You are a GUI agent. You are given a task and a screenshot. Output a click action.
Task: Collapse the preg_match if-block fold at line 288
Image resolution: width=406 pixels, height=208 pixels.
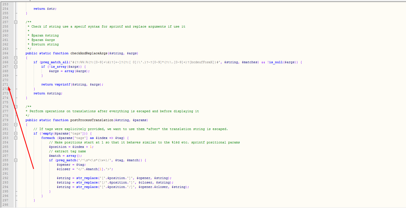16,160
